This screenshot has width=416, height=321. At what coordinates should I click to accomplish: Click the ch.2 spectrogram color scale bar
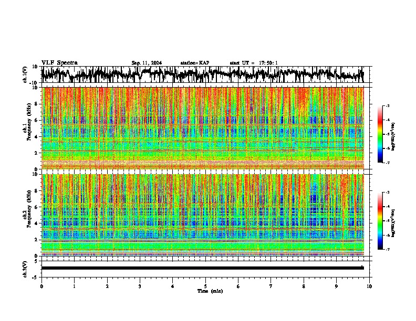coord(380,221)
